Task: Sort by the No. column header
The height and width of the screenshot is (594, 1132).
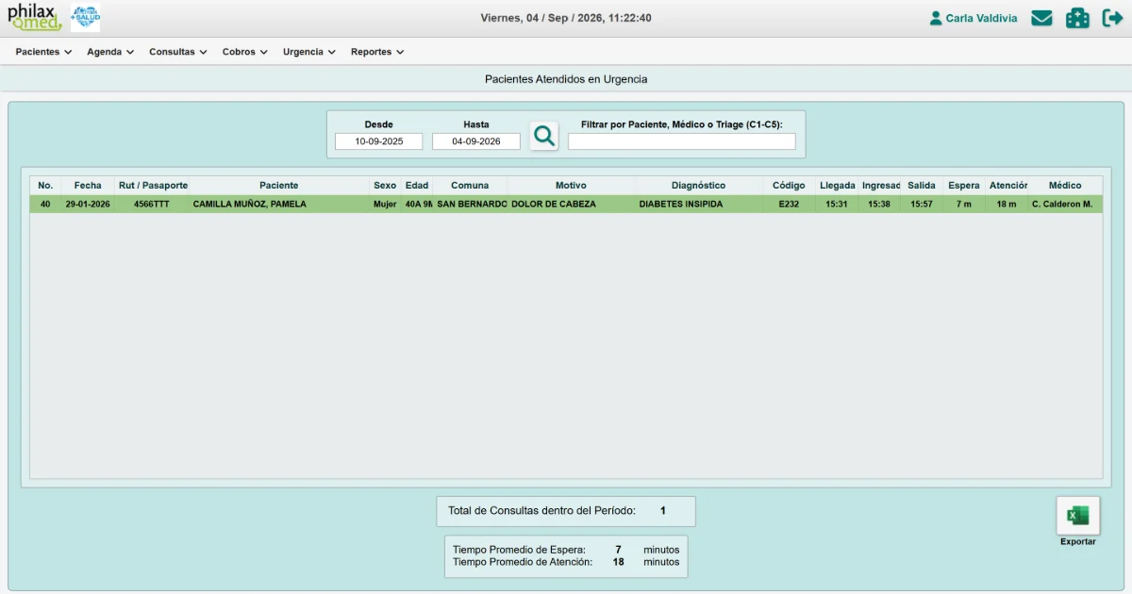Action: [x=45, y=186]
